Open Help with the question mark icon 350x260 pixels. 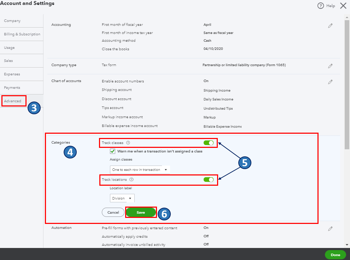321,6
